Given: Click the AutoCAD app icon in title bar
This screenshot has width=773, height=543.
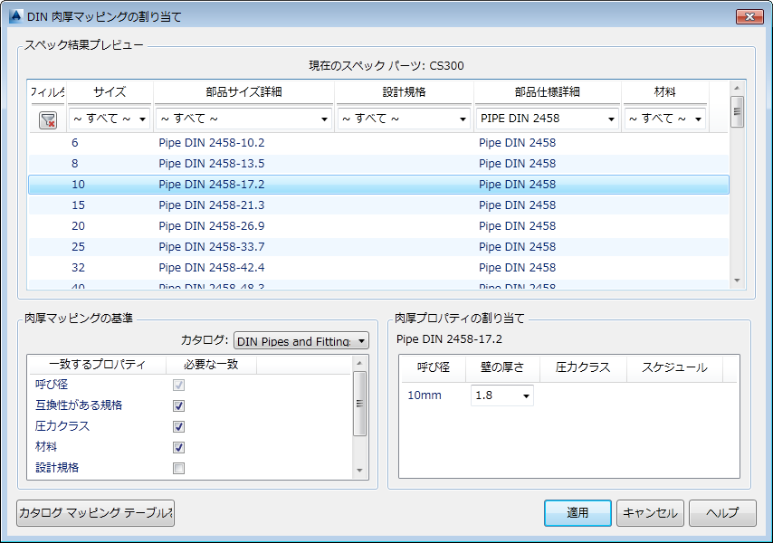Looking at the screenshot, I should coord(15,16).
